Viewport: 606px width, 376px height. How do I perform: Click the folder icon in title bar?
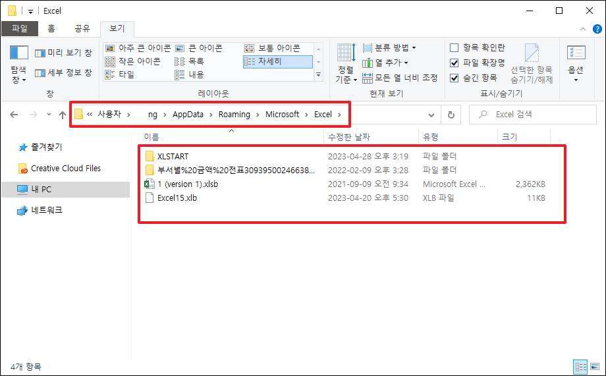pos(12,11)
